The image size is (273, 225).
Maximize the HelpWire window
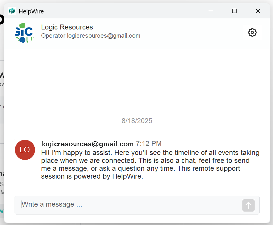point(234,11)
